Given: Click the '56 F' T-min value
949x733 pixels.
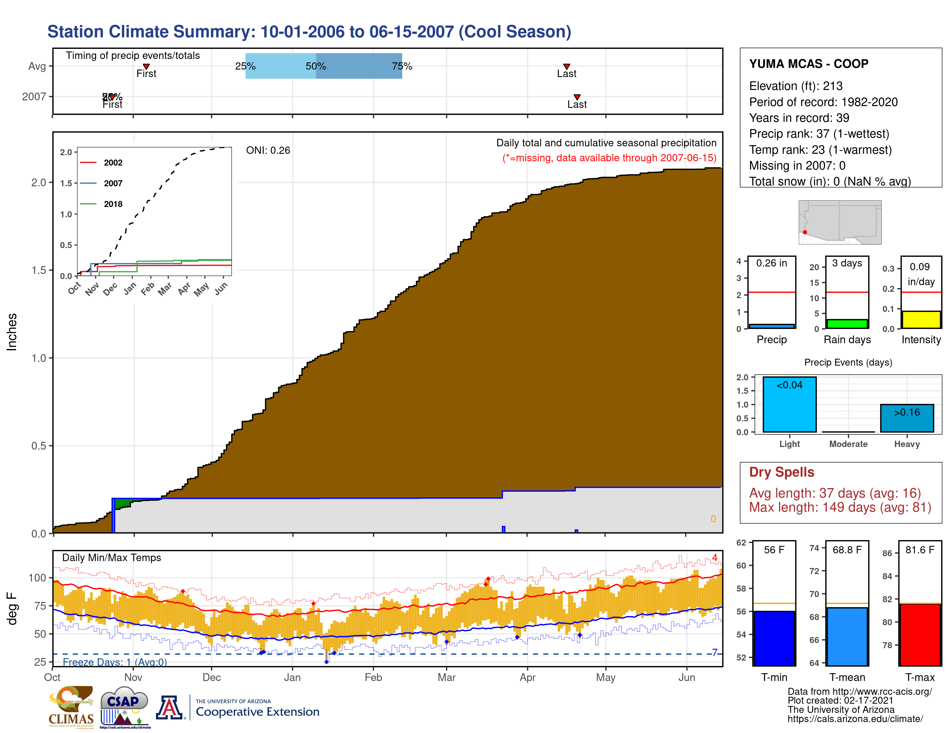Looking at the screenshot, I should (774, 550).
